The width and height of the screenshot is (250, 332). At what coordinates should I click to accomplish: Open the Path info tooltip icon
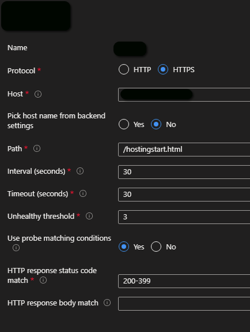[37, 148]
